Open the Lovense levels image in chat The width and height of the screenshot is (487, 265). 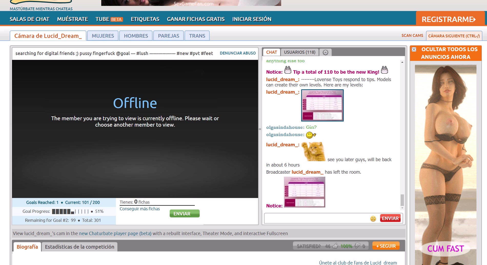coord(322,105)
